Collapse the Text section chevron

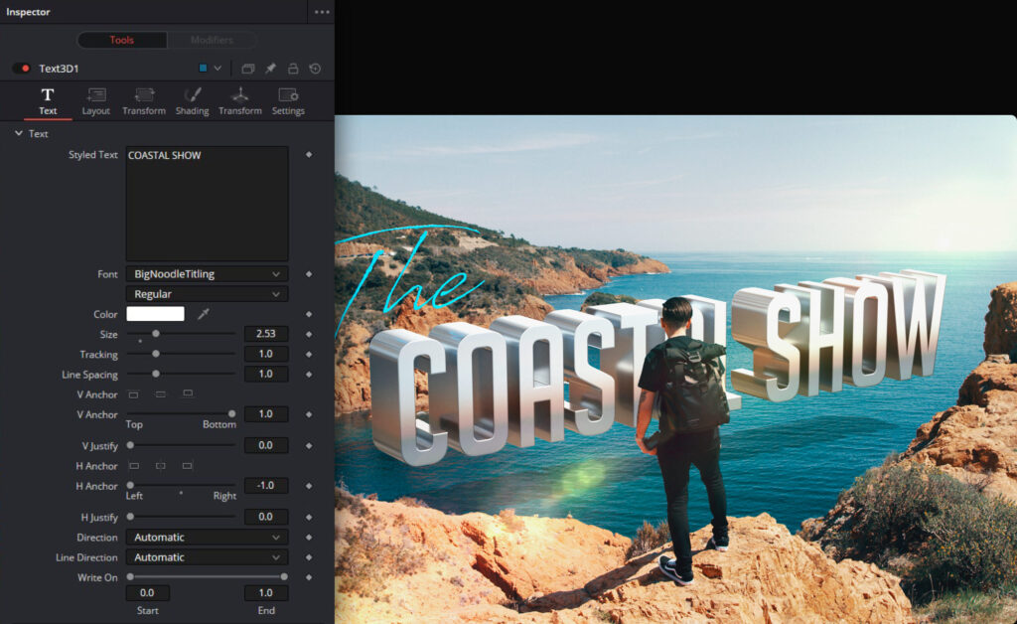18,133
